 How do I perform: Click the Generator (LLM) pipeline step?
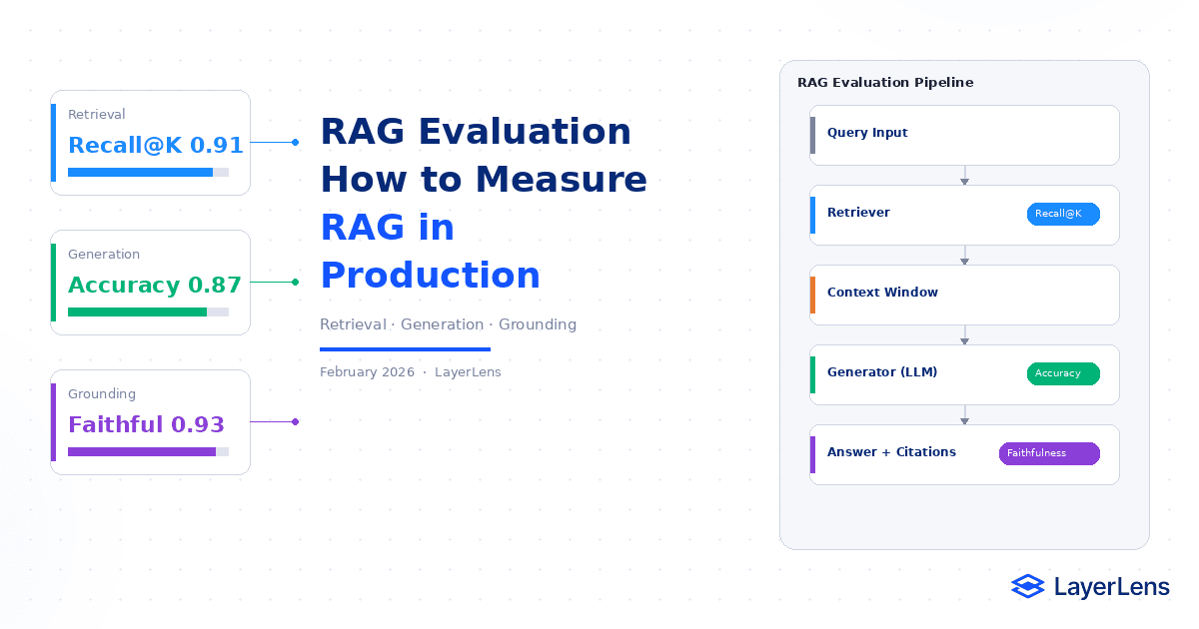[964, 374]
